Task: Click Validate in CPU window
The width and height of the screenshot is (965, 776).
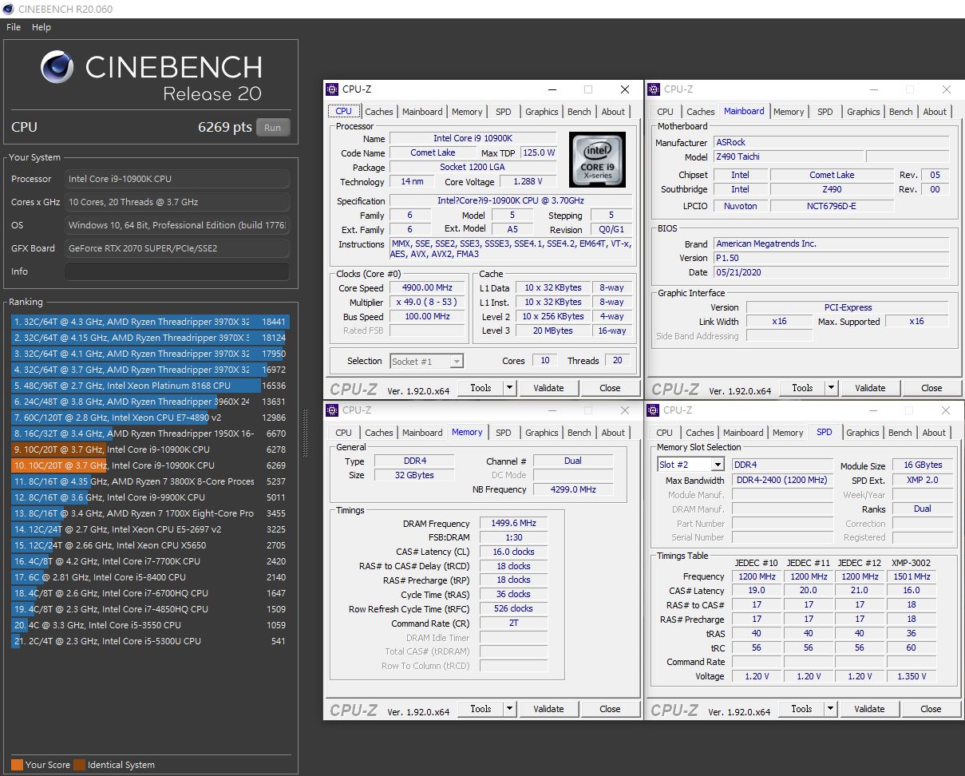Action: [548, 388]
